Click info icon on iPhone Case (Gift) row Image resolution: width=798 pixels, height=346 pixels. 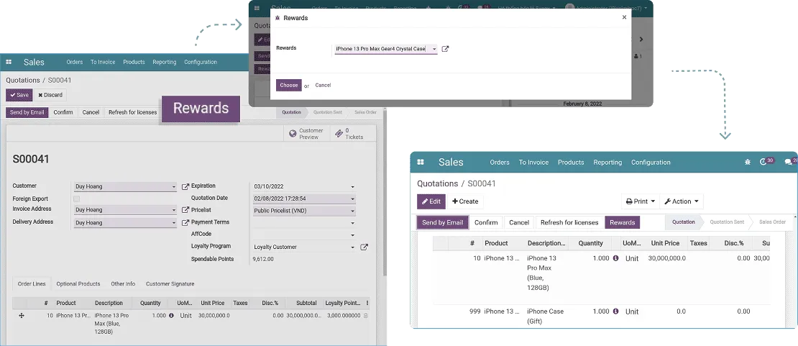pos(615,311)
